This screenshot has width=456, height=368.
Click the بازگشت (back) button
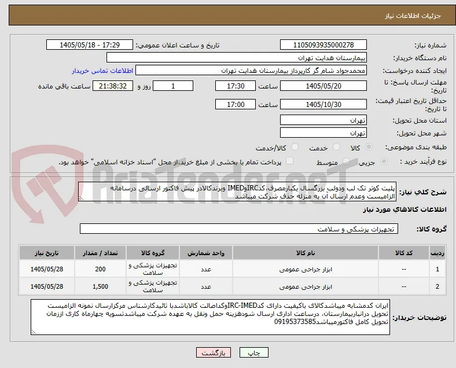pyautogui.click(x=214, y=352)
